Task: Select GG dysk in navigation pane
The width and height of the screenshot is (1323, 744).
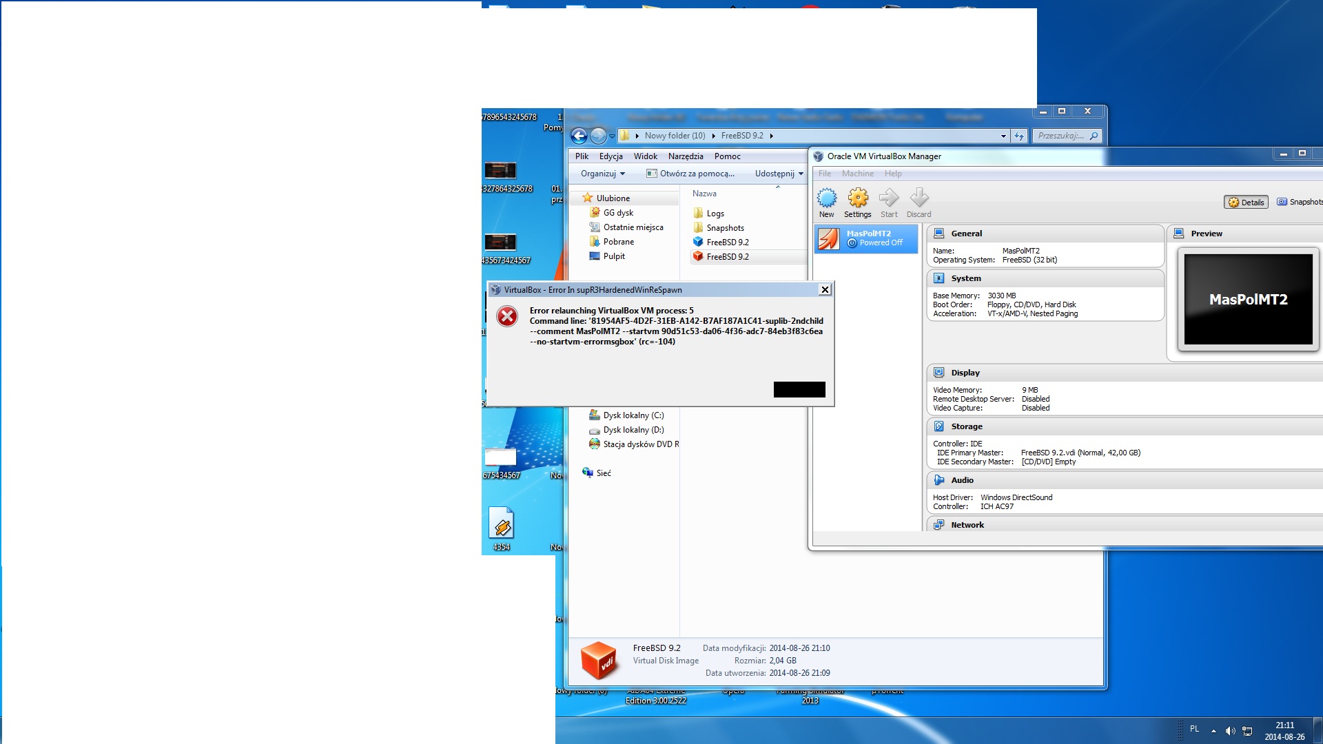Action: 611,213
